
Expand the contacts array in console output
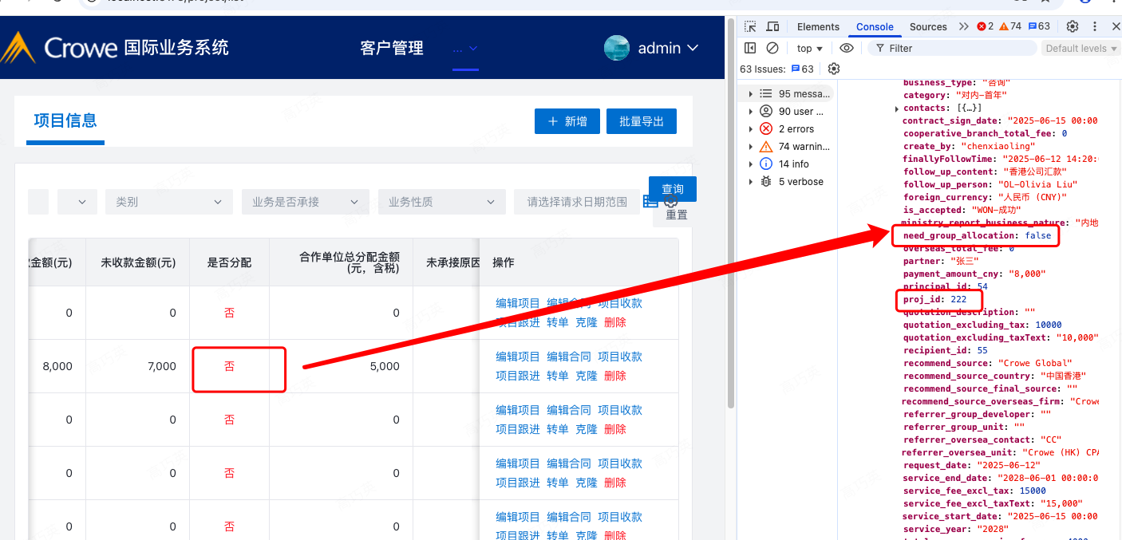(897, 108)
